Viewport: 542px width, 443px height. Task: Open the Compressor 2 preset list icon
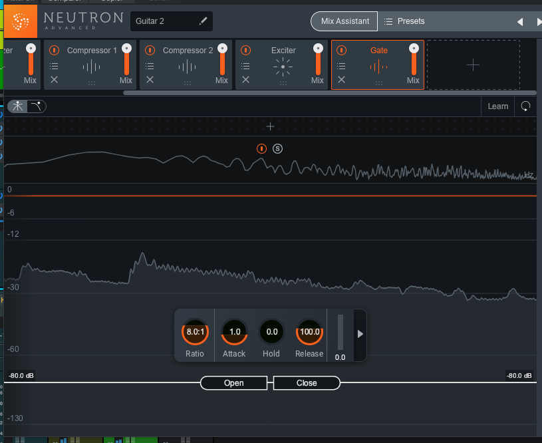[150, 66]
